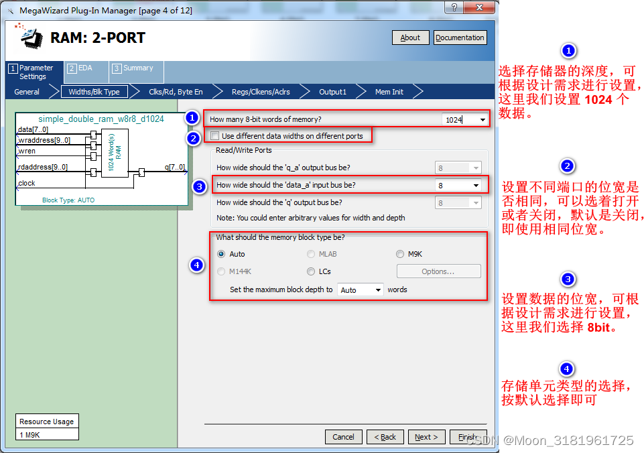Click the rdaddress[9..0] port label
644x453 pixels.
pos(43,167)
